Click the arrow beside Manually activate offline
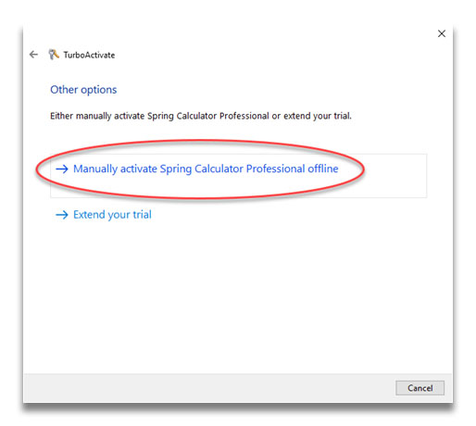Image resolution: width=476 pixels, height=426 pixels. [x=62, y=169]
